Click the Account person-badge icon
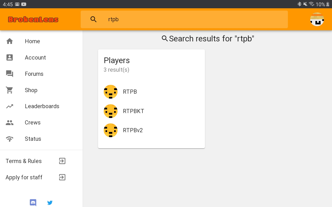Image resolution: width=332 pixels, height=207 pixels. 10,57
